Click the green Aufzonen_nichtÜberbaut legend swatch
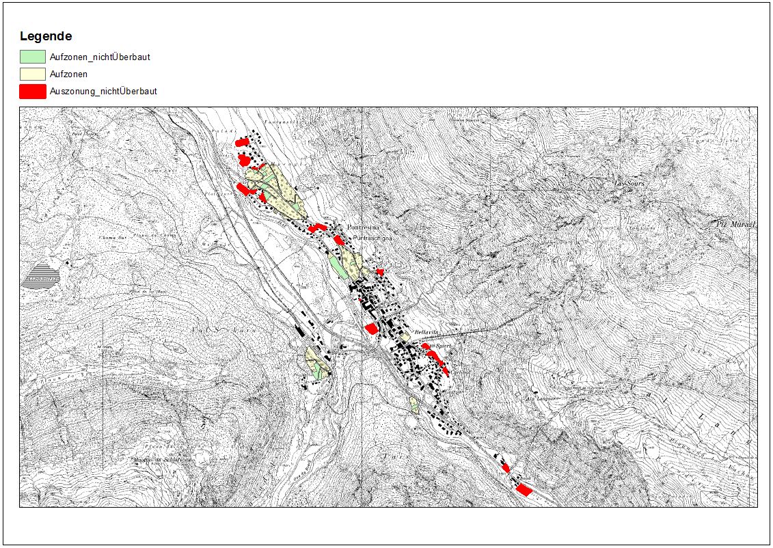 click(x=33, y=57)
